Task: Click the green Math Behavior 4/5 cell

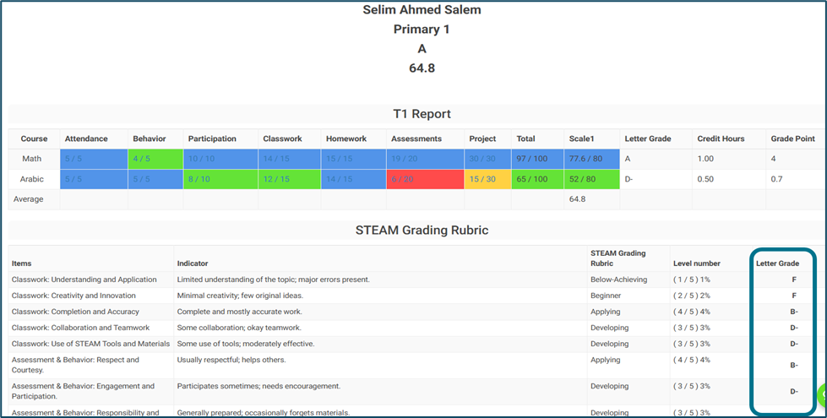Action: (x=155, y=159)
